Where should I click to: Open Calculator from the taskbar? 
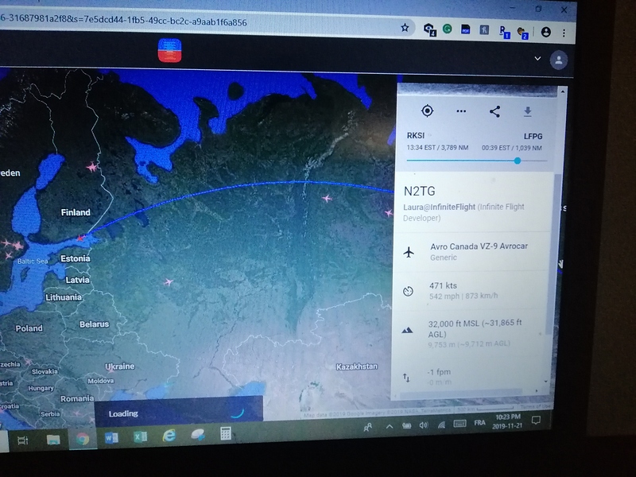pos(225,433)
